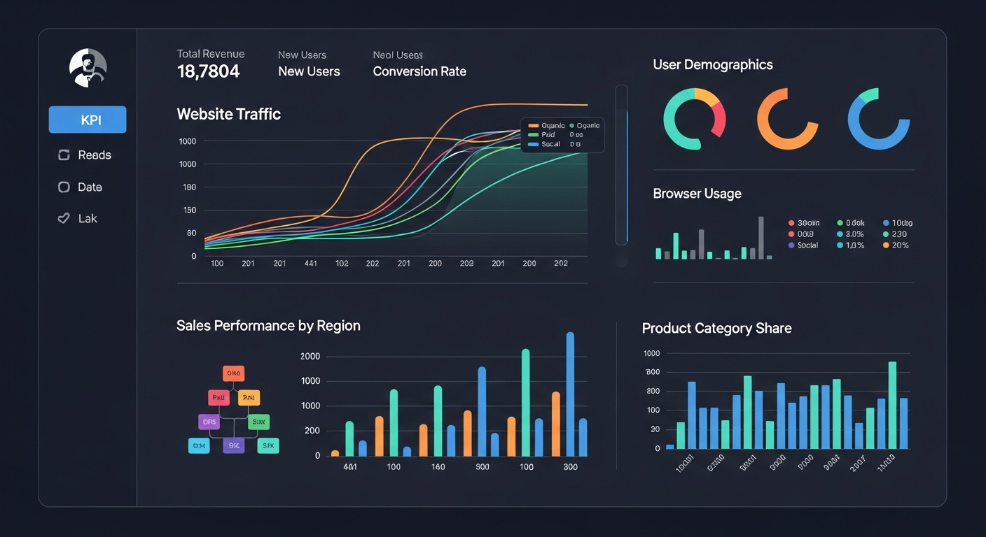Screen dimensions: 986x537
Task: Select the yellow node in region tree
Action: (249, 398)
